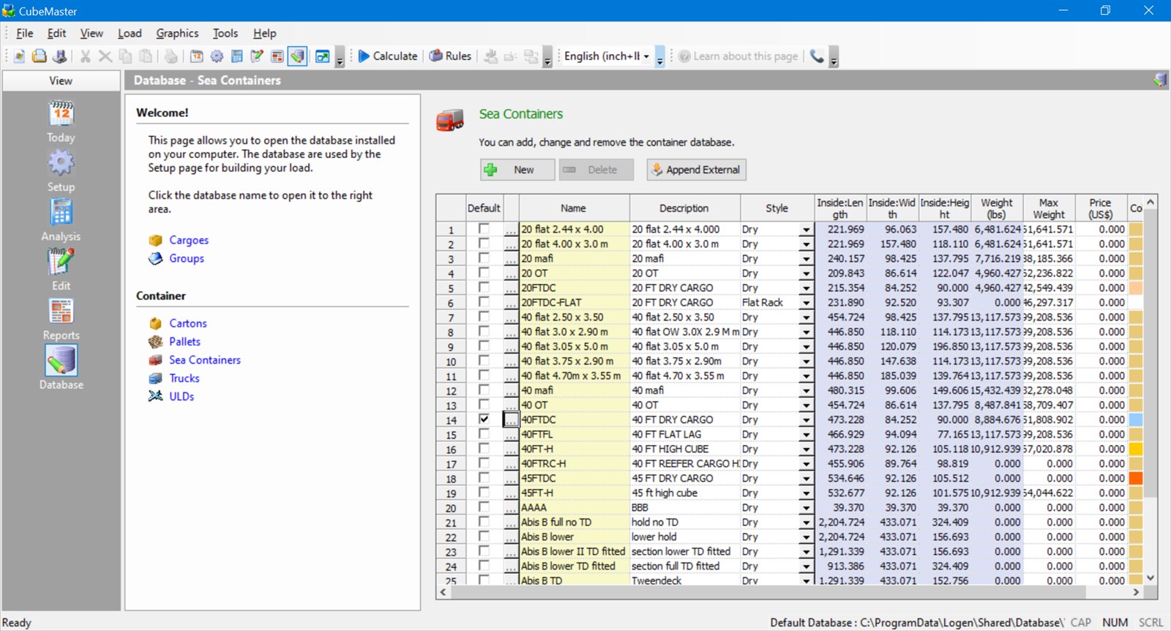Open the Style dropdown for 20 OT
1171x631 pixels.
(x=807, y=274)
